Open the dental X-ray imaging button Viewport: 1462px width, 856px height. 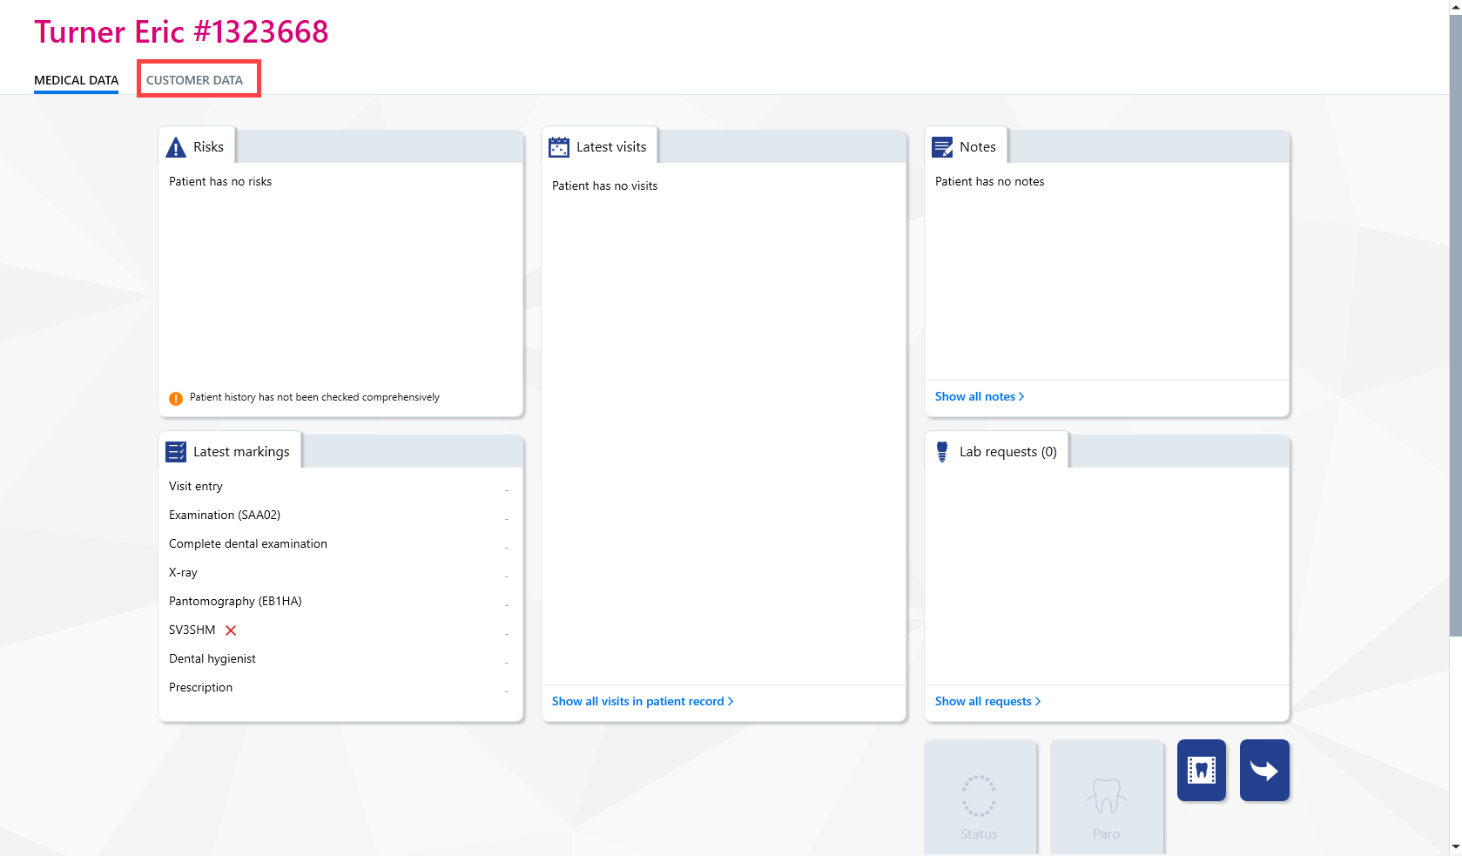(x=1202, y=770)
